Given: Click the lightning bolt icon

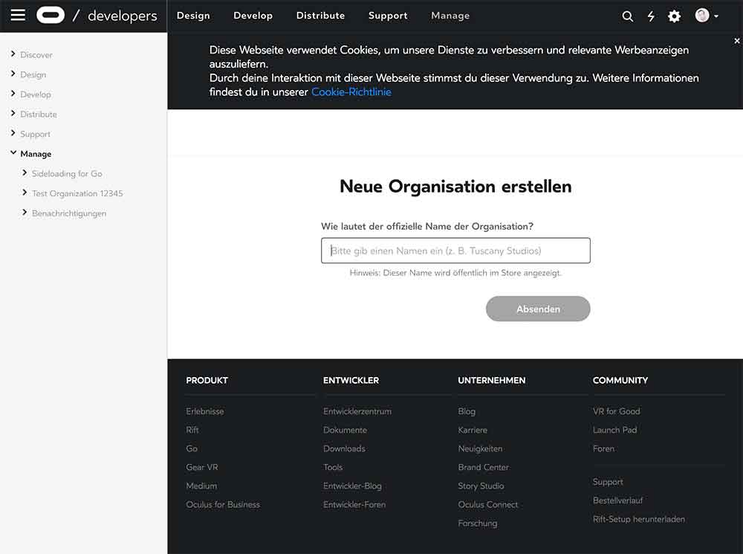Looking at the screenshot, I should pos(651,16).
